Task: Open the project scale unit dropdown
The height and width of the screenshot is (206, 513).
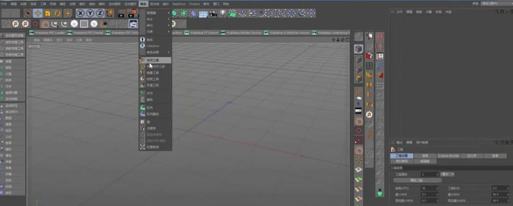Action: pyautogui.click(x=447, y=174)
